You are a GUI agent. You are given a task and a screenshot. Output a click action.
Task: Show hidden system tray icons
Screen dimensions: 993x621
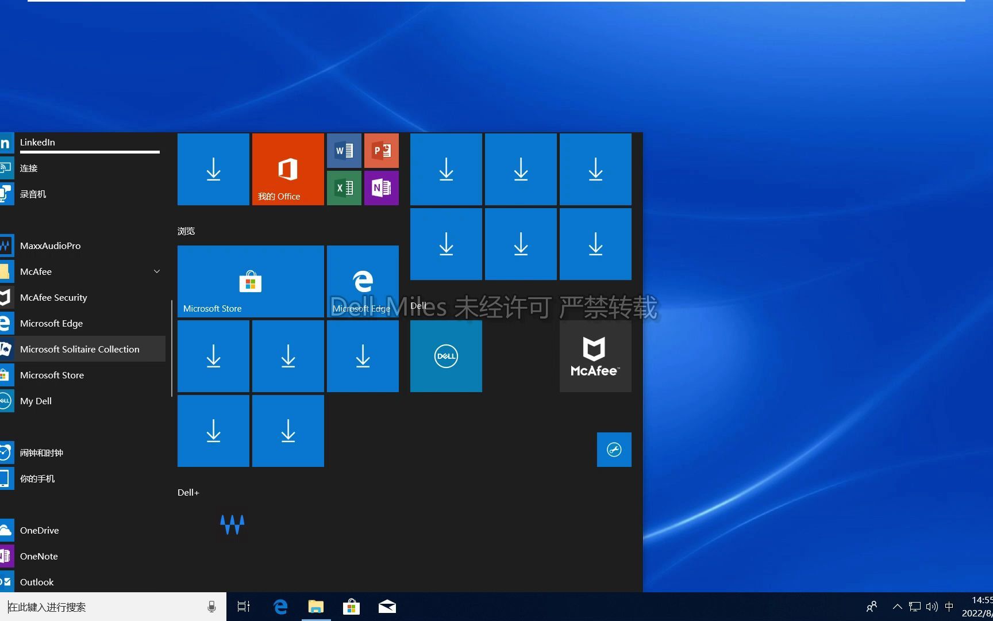(x=897, y=607)
